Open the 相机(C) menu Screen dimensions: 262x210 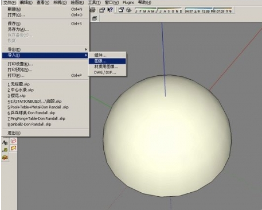(x=60, y=3)
